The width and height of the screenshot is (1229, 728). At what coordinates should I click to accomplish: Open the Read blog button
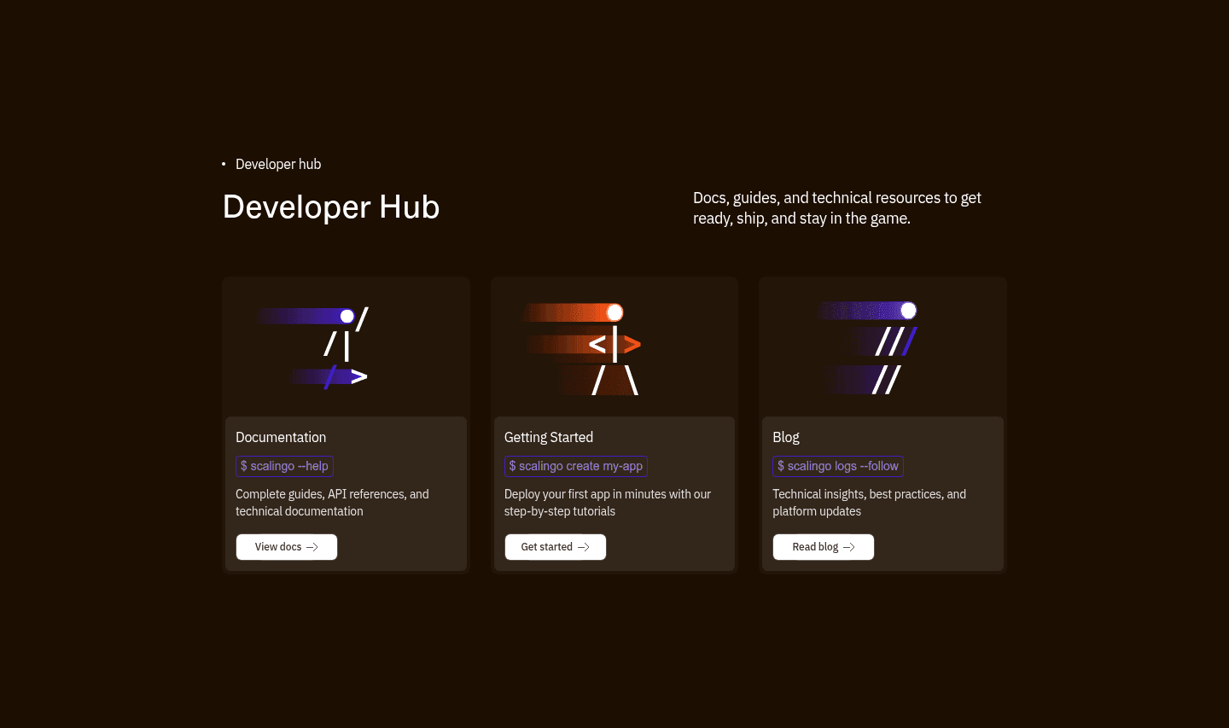(824, 547)
